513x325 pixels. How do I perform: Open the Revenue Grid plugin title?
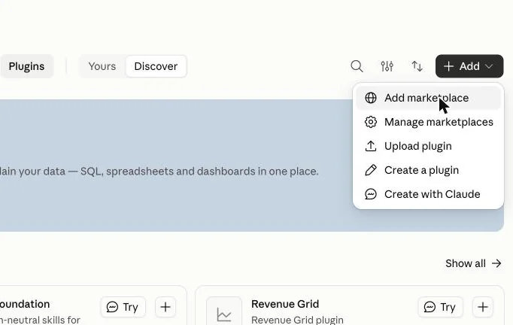point(285,304)
